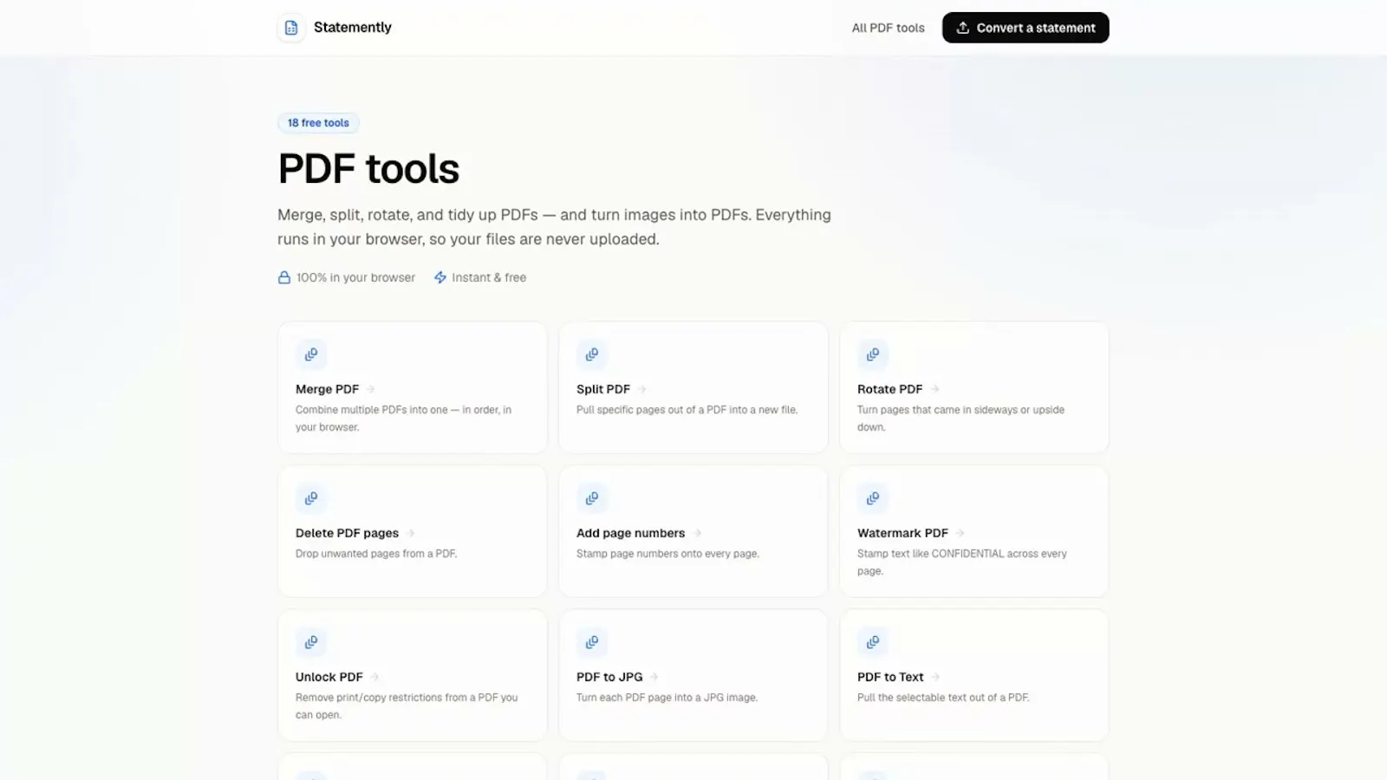Click 'Stamp page numbers onto every page' description
Viewport: 1387px width, 780px height.
pos(667,554)
